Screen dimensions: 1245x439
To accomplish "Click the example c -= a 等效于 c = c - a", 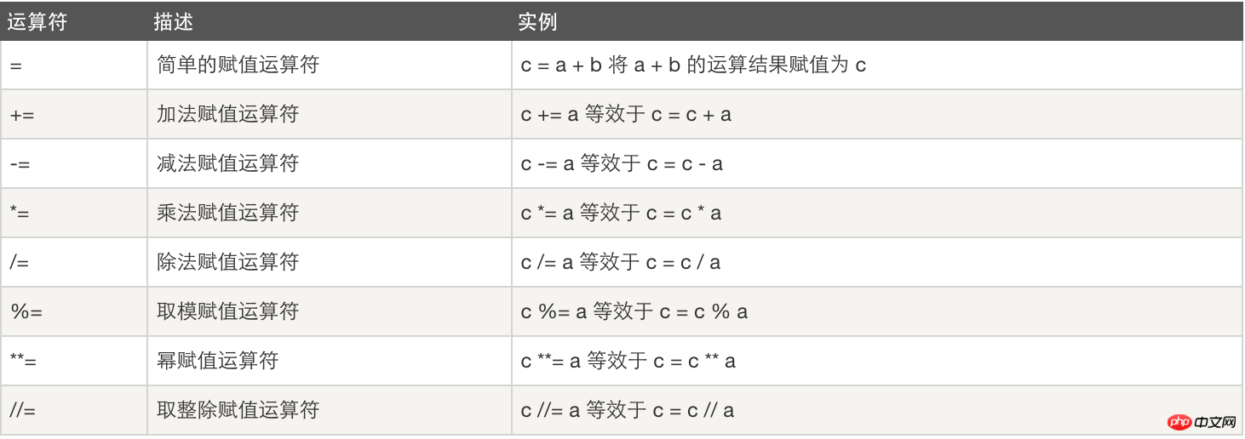I will coord(622,163).
